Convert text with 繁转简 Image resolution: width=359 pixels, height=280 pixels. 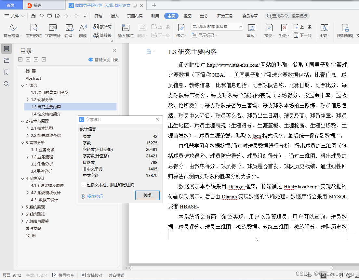[102, 27]
